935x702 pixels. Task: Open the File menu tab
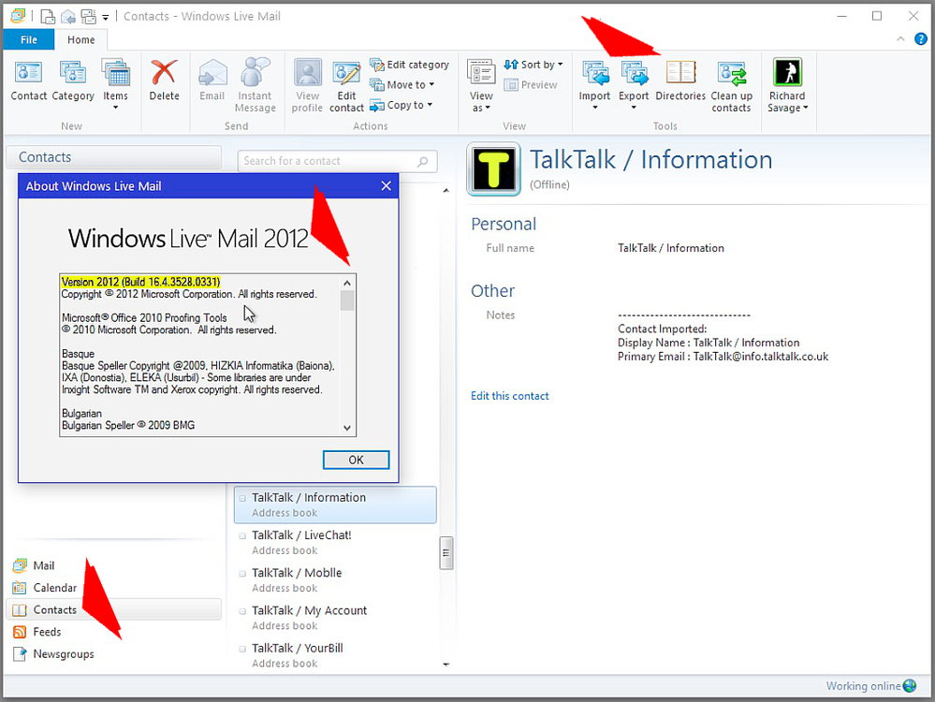pos(29,39)
